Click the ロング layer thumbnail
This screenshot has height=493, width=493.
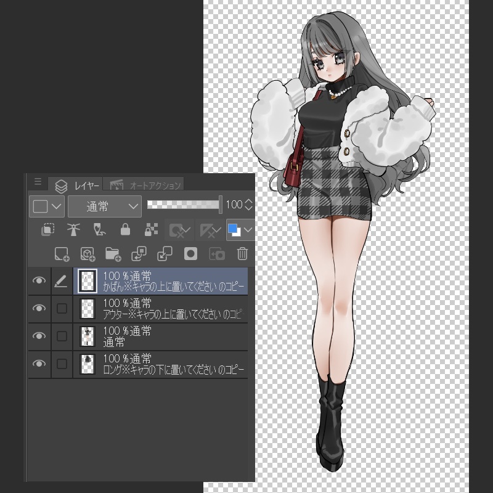88,364
